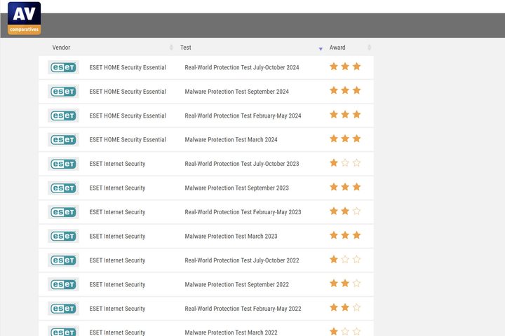
Task: Open Malware Protection Test September 2024
Action: point(237,92)
